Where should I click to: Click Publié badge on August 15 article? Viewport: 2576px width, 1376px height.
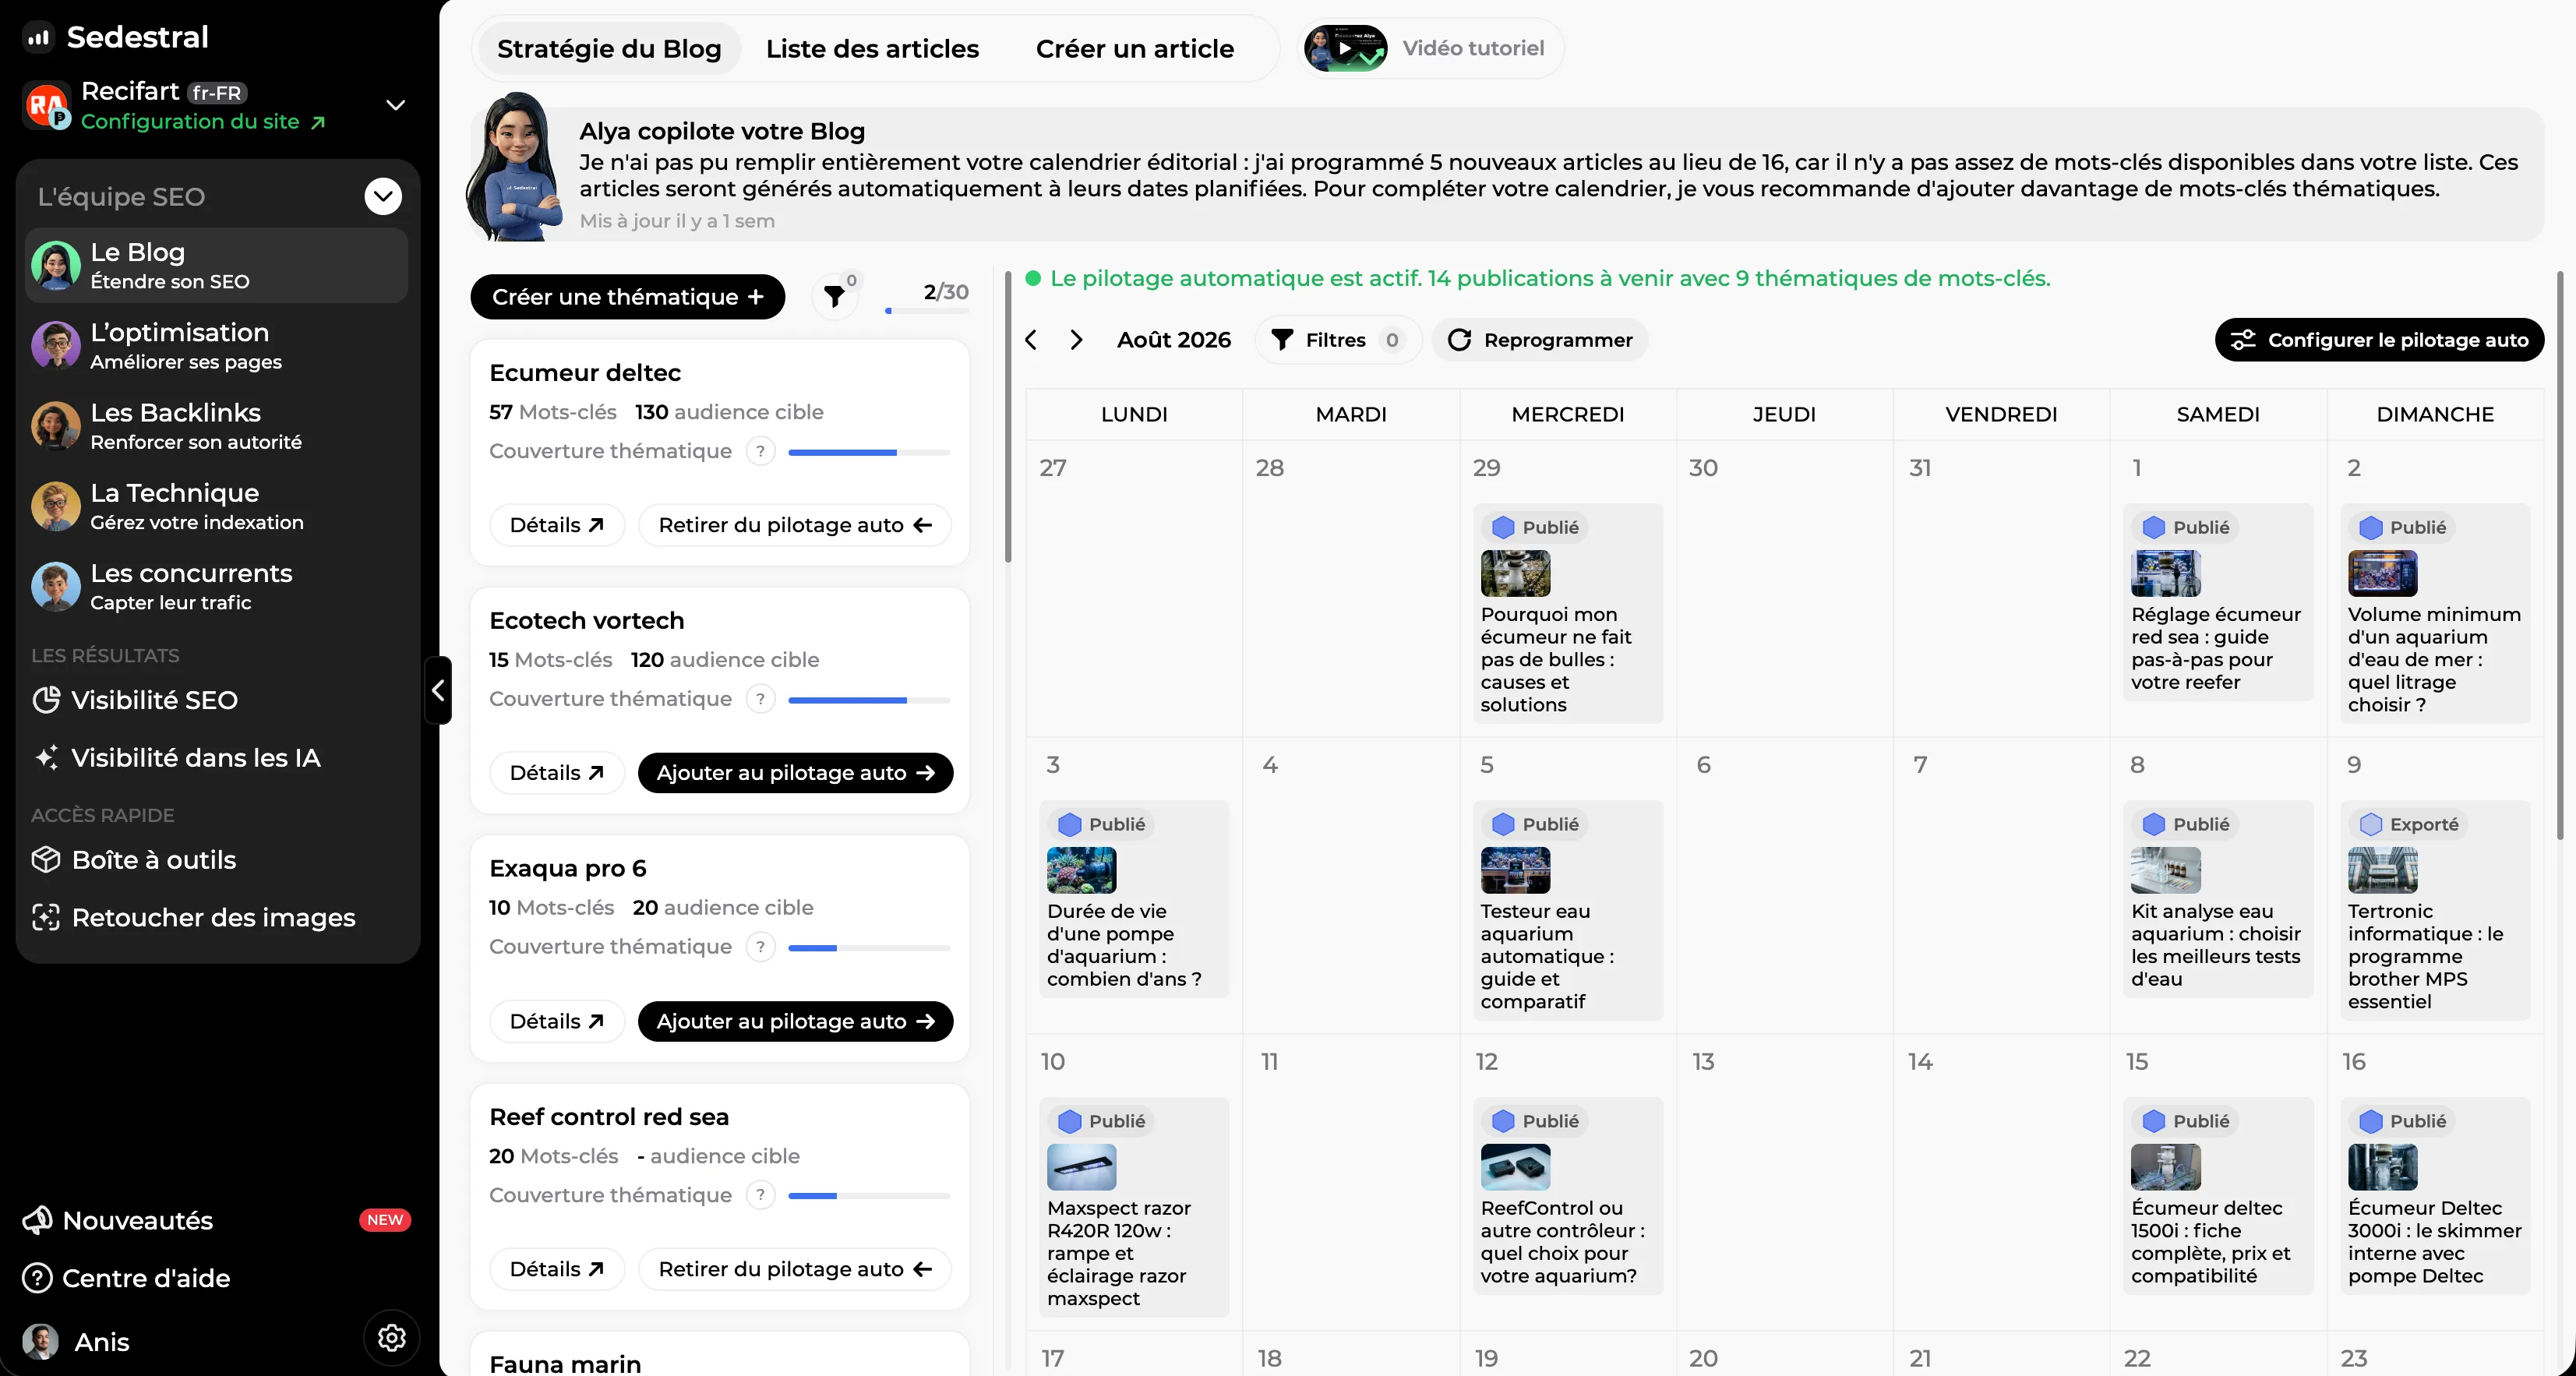tap(2186, 1121)
